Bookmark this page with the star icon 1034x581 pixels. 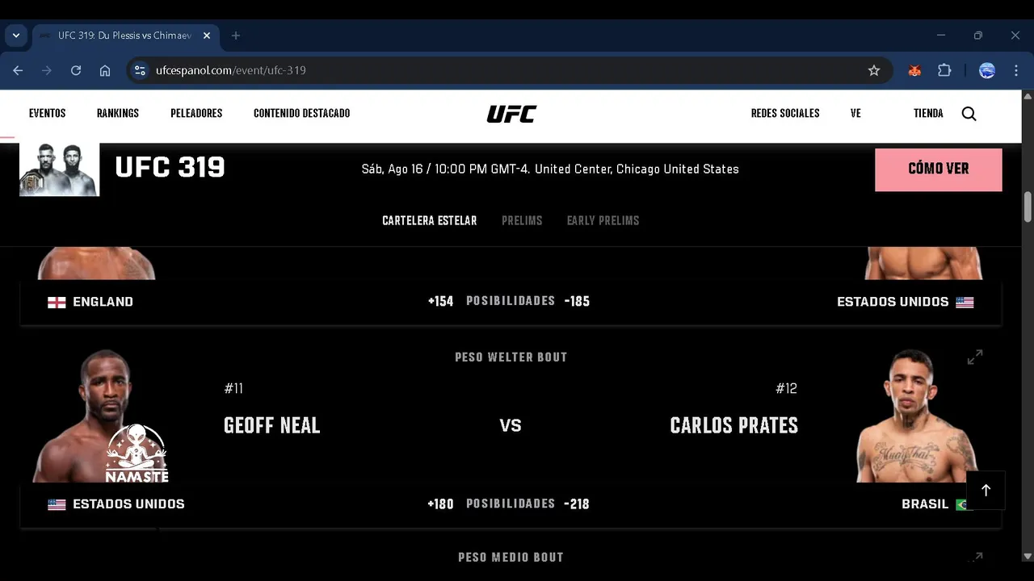click(874, 70)
